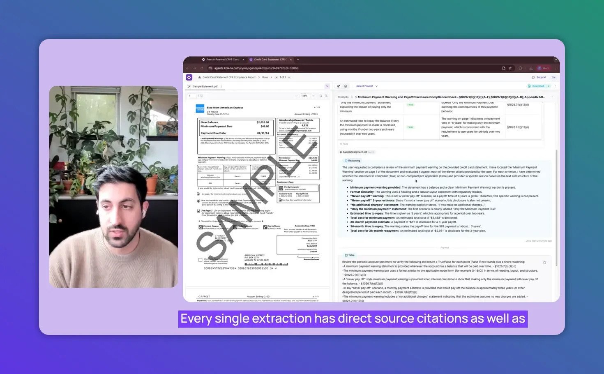Reload the page with the refresh icon
Screen dimensions: 604x374
pyautogui.click(x=202, y=68)
